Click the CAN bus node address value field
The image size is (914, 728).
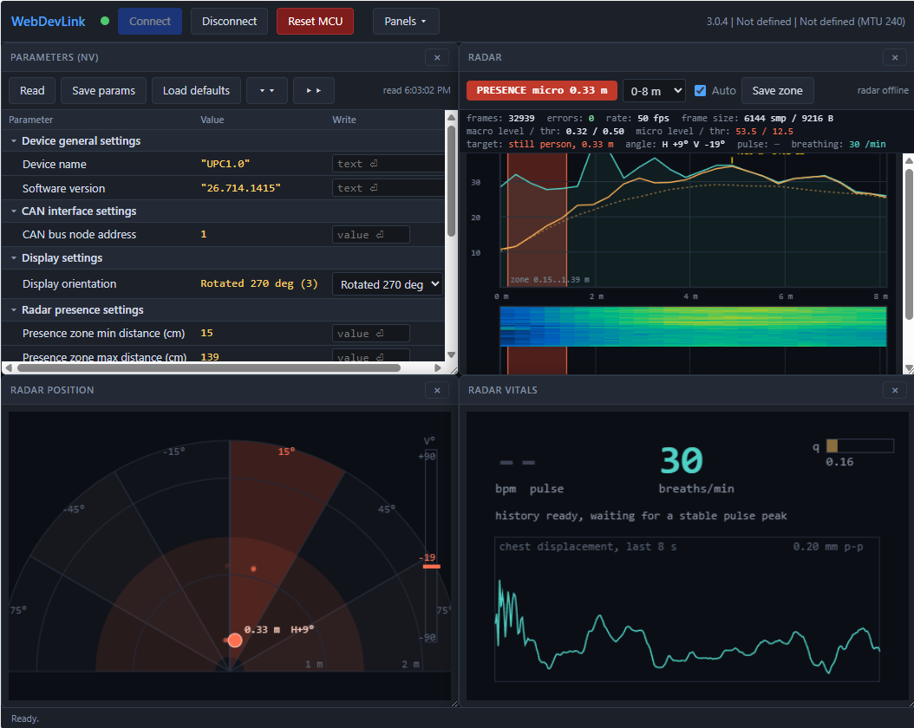(371, 235)
